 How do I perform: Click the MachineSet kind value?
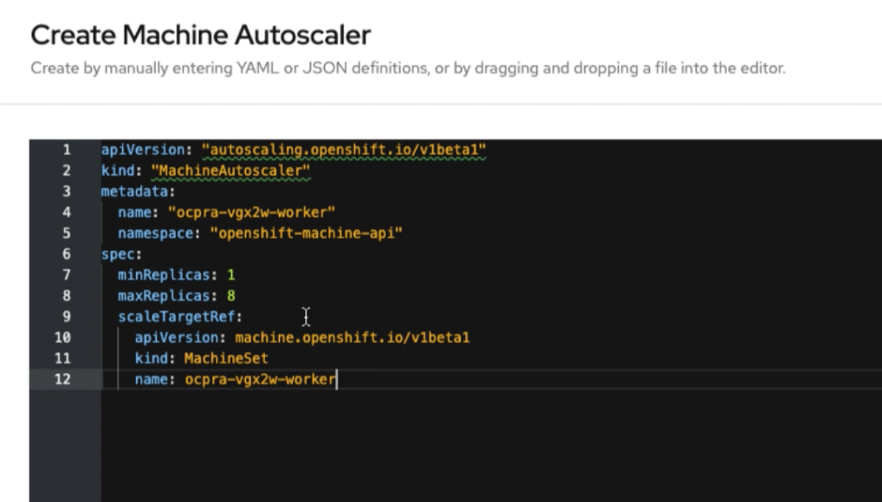pyautogui.click(x=226, y=358)
